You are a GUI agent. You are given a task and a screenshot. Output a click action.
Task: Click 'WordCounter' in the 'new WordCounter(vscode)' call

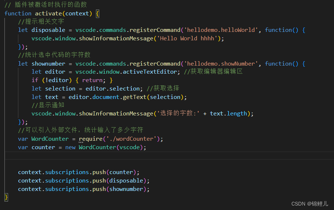coord(97,148)
